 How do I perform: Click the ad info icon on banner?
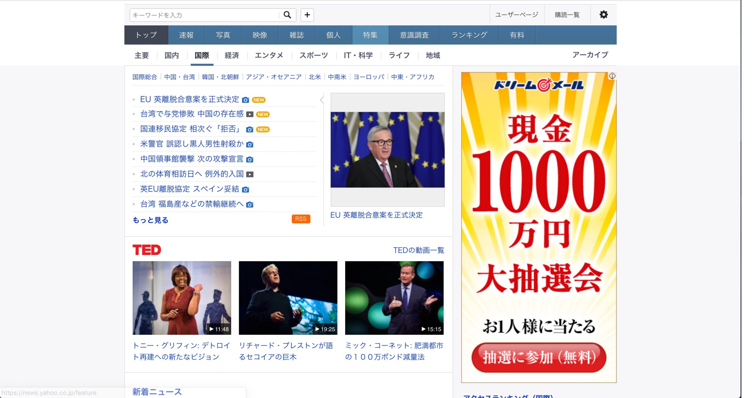612,76
